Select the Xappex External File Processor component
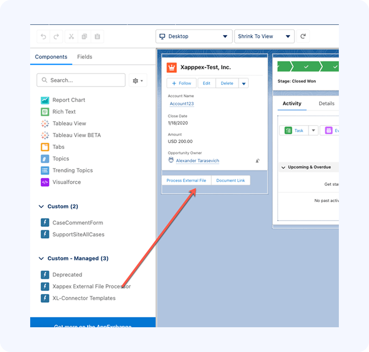The image size is (369, 352). [x=91, y=286]
